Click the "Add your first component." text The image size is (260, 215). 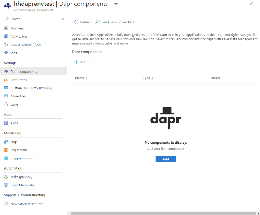166,149
